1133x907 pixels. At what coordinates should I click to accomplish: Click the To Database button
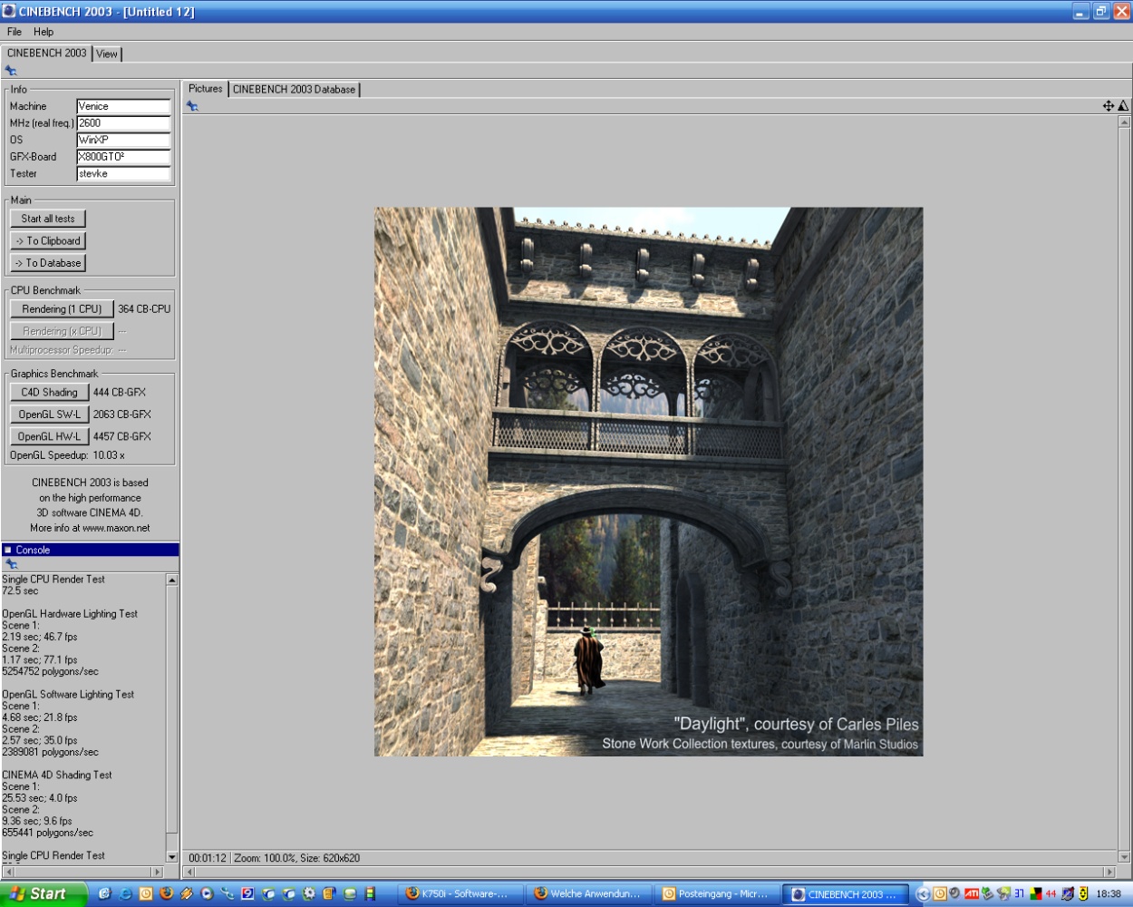click(48, 263)
